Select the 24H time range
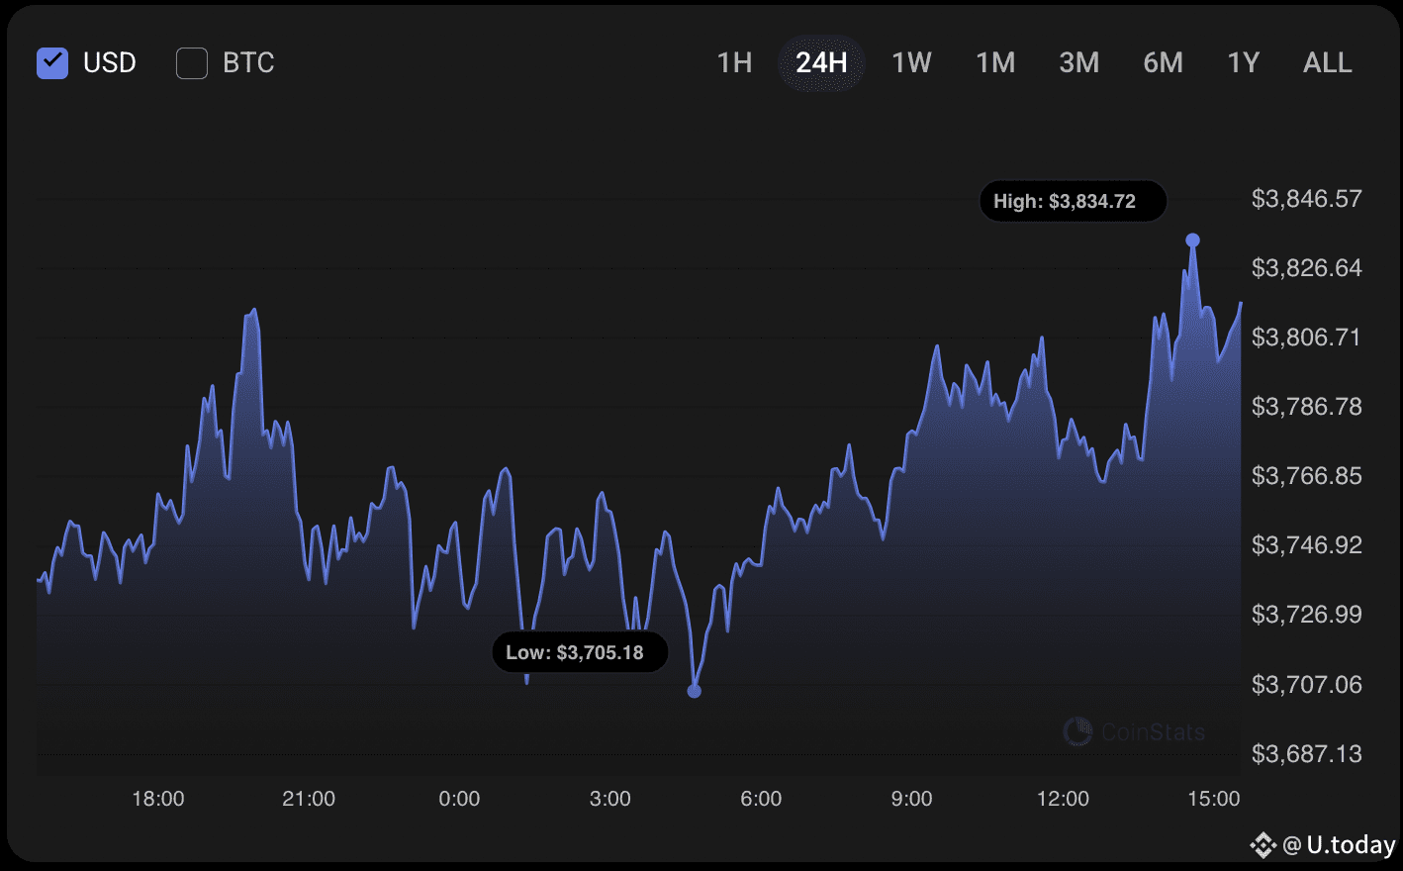This screenshot has width=1403, height=871. pos(821,62)
